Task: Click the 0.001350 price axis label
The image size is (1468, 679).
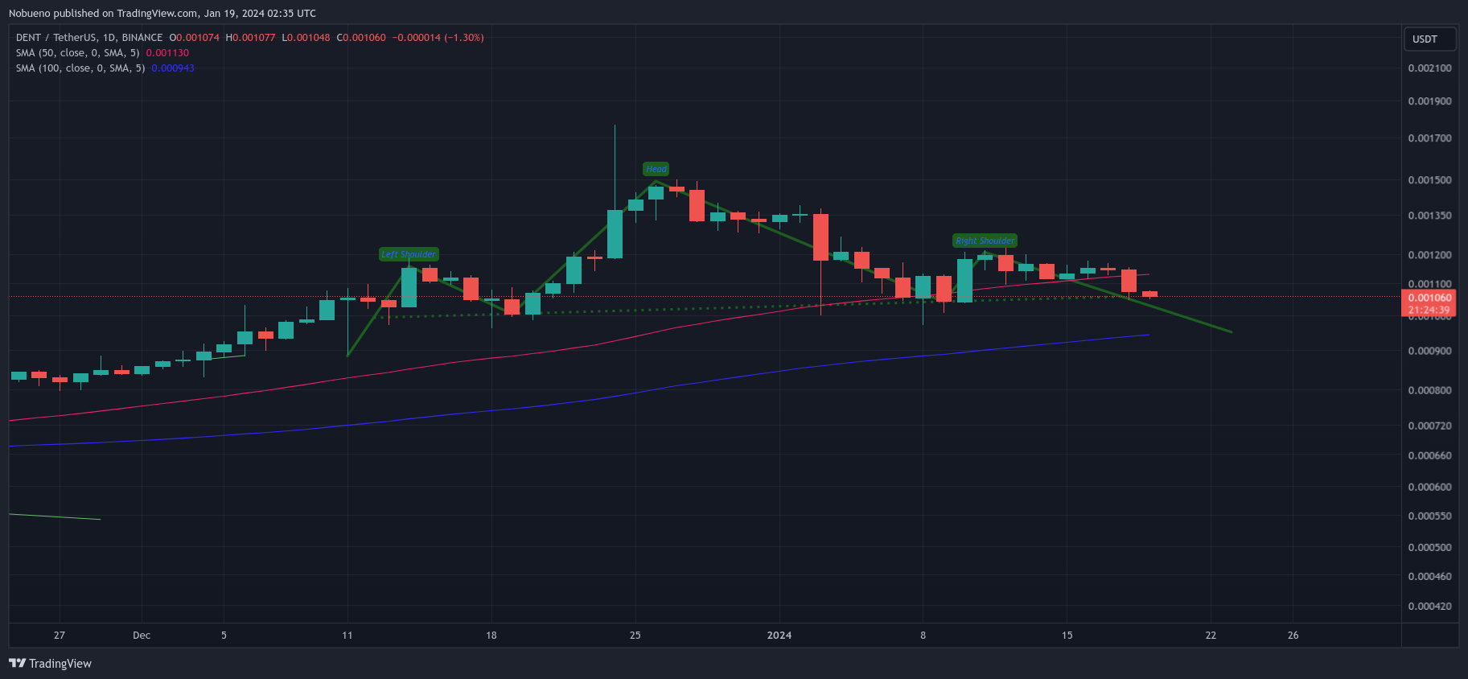Action: 1429,216
